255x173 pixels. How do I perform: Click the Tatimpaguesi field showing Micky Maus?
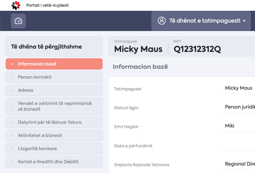click(238, 88)
